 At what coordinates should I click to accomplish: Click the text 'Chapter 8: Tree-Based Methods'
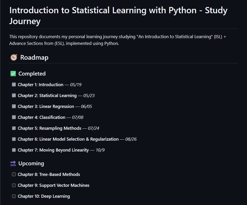coord(49,174)
